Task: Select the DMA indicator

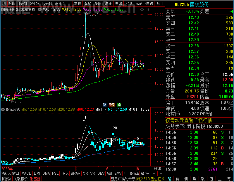Action: [x=46, y=173]
